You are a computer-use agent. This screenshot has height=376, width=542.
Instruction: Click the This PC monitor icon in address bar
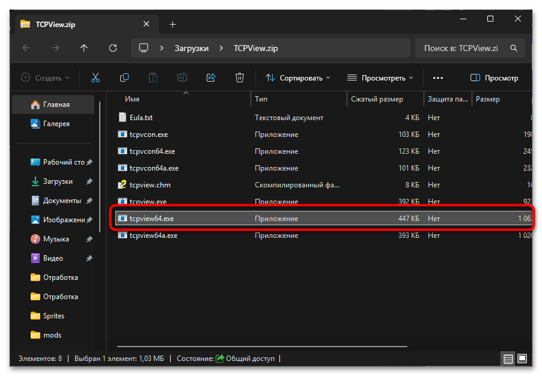pos(144,48)
